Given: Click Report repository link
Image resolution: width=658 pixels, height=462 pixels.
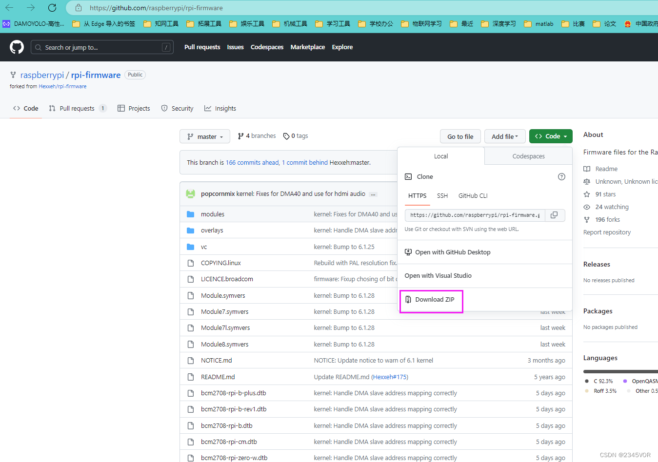Looking at the screenshot, I should point(607,232).
